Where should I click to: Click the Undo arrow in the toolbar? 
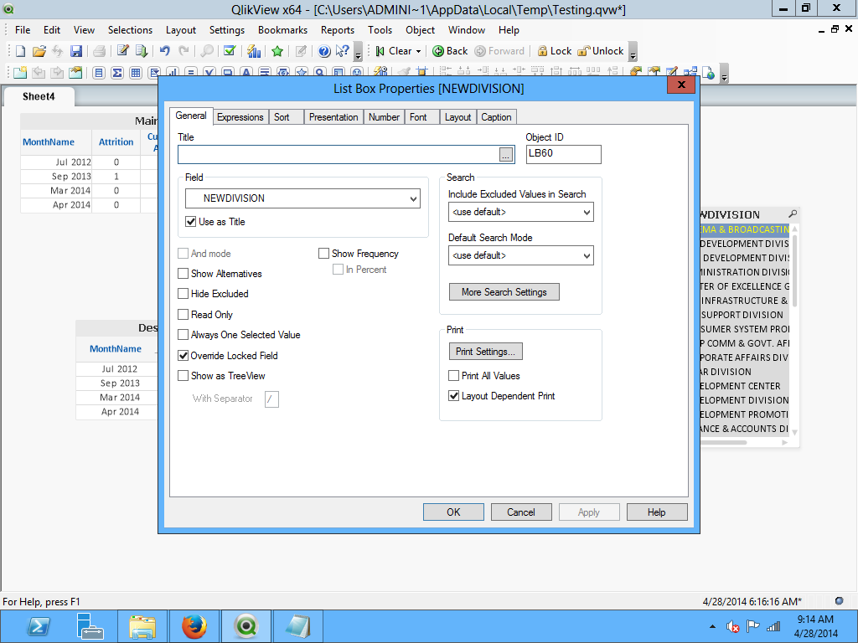(165, 51)
